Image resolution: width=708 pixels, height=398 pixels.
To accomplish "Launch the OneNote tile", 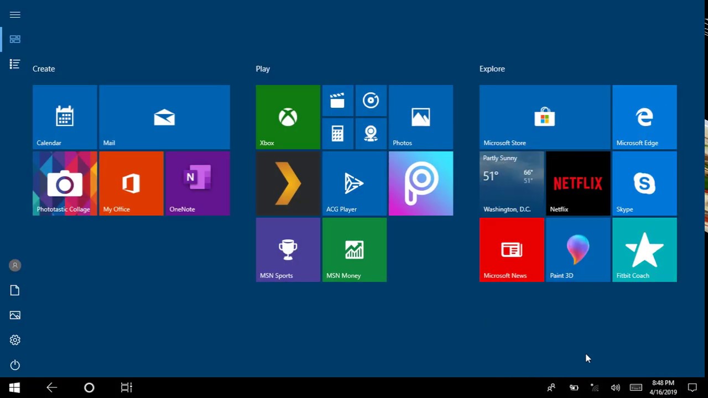I will click(197, 184).
